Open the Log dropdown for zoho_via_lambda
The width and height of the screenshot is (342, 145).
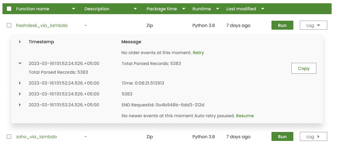pos(313,137)
